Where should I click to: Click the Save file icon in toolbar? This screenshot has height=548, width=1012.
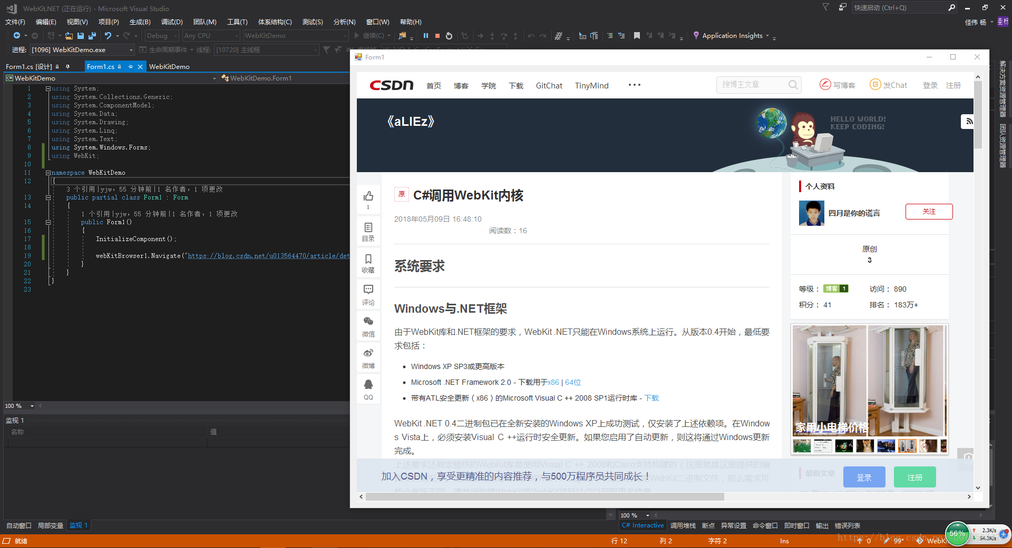tap(81, 35)
